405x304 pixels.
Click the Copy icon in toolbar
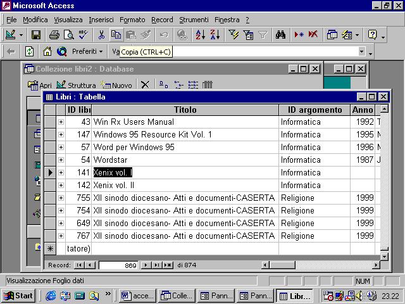[116, 35]
